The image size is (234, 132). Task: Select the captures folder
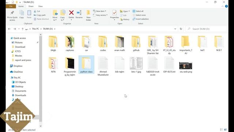70,44
